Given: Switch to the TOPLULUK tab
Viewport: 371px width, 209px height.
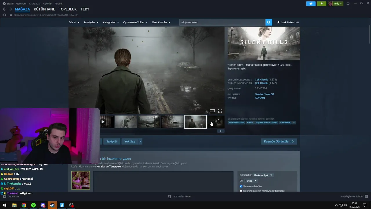Looking at the screenshot, I should click(68, 9).
